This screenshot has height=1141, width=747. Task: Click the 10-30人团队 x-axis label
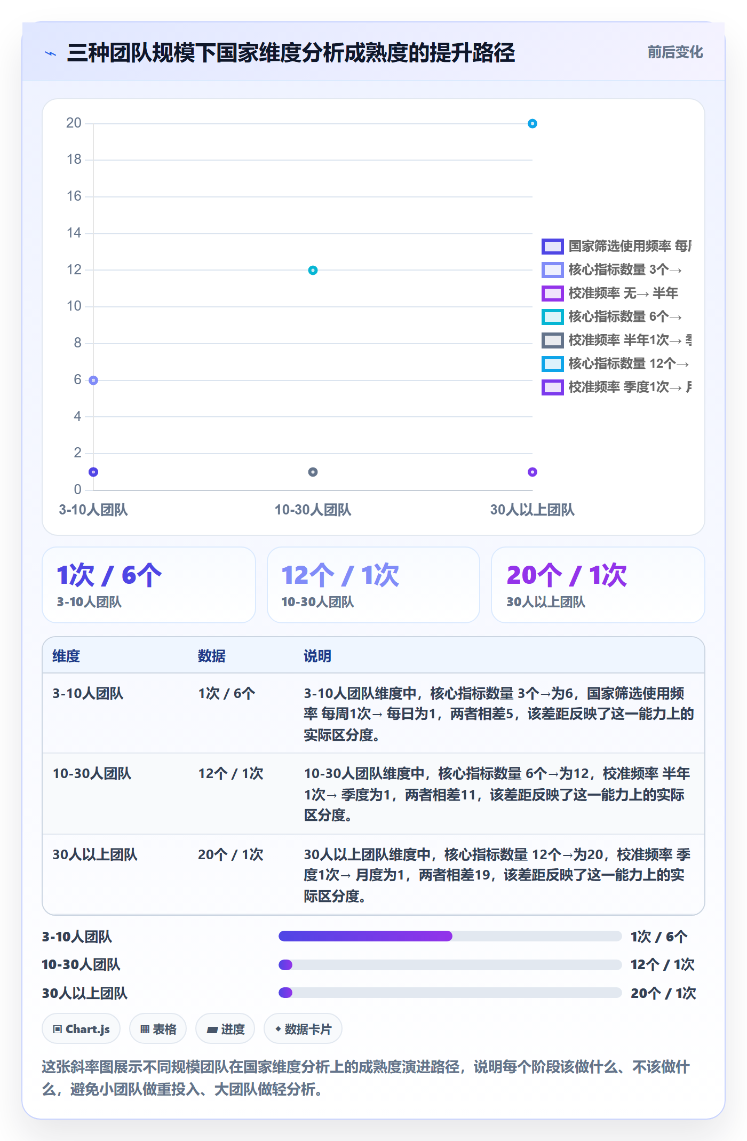click(313, 510)
